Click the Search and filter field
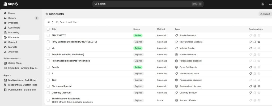The image size is (272, 106). pyautogui.click(x=69, y=22)
